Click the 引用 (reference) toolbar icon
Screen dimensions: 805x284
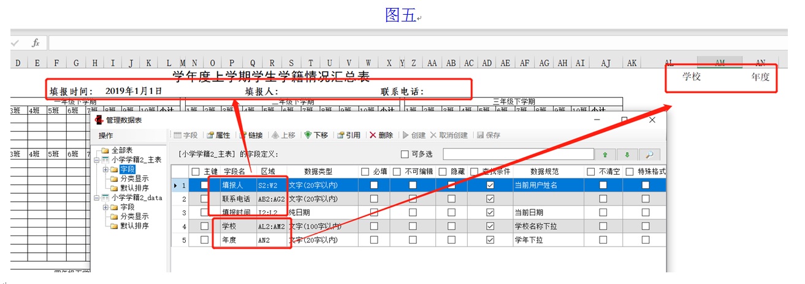[348, 135]
